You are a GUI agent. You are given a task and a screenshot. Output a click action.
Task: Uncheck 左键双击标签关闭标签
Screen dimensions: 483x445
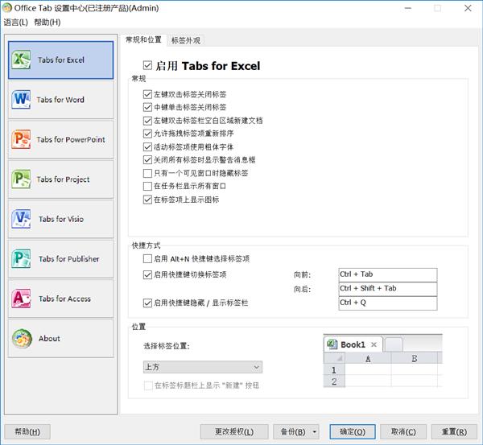(x=147, y=94)
